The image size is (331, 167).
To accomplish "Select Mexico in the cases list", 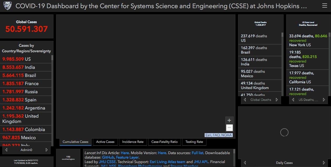I will [x=26, y=138].
